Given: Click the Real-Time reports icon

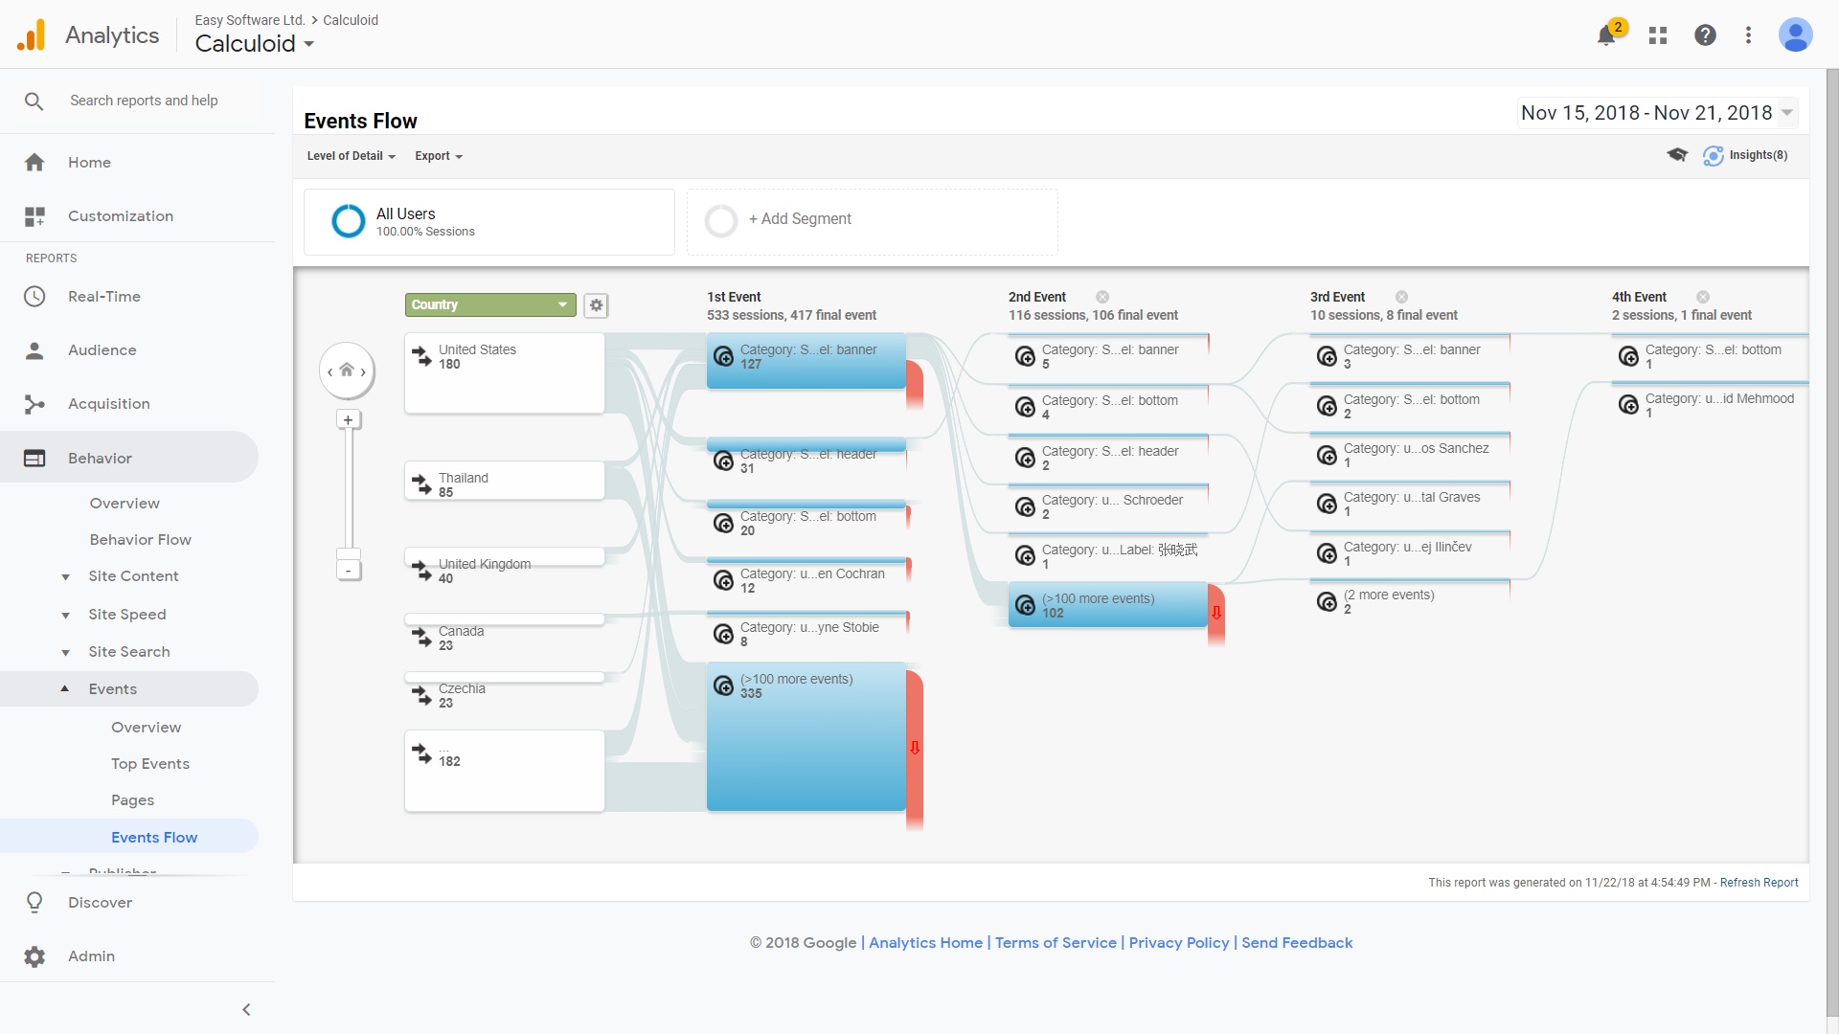Looking at the screenshot, I should 34,296.
